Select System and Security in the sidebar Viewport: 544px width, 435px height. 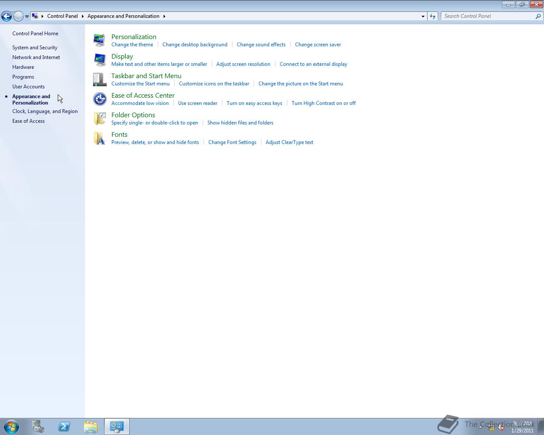point(35,47)
